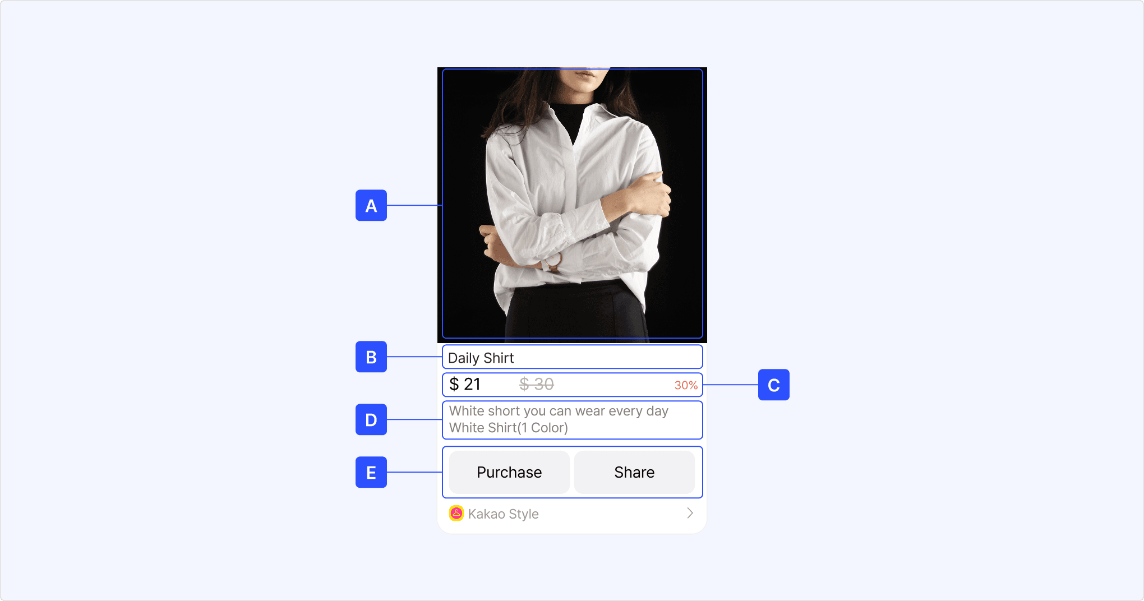This screenshot has height=601, width=1144.
Task: Click the blue E annotation label
Action: (x=371, y=472)
